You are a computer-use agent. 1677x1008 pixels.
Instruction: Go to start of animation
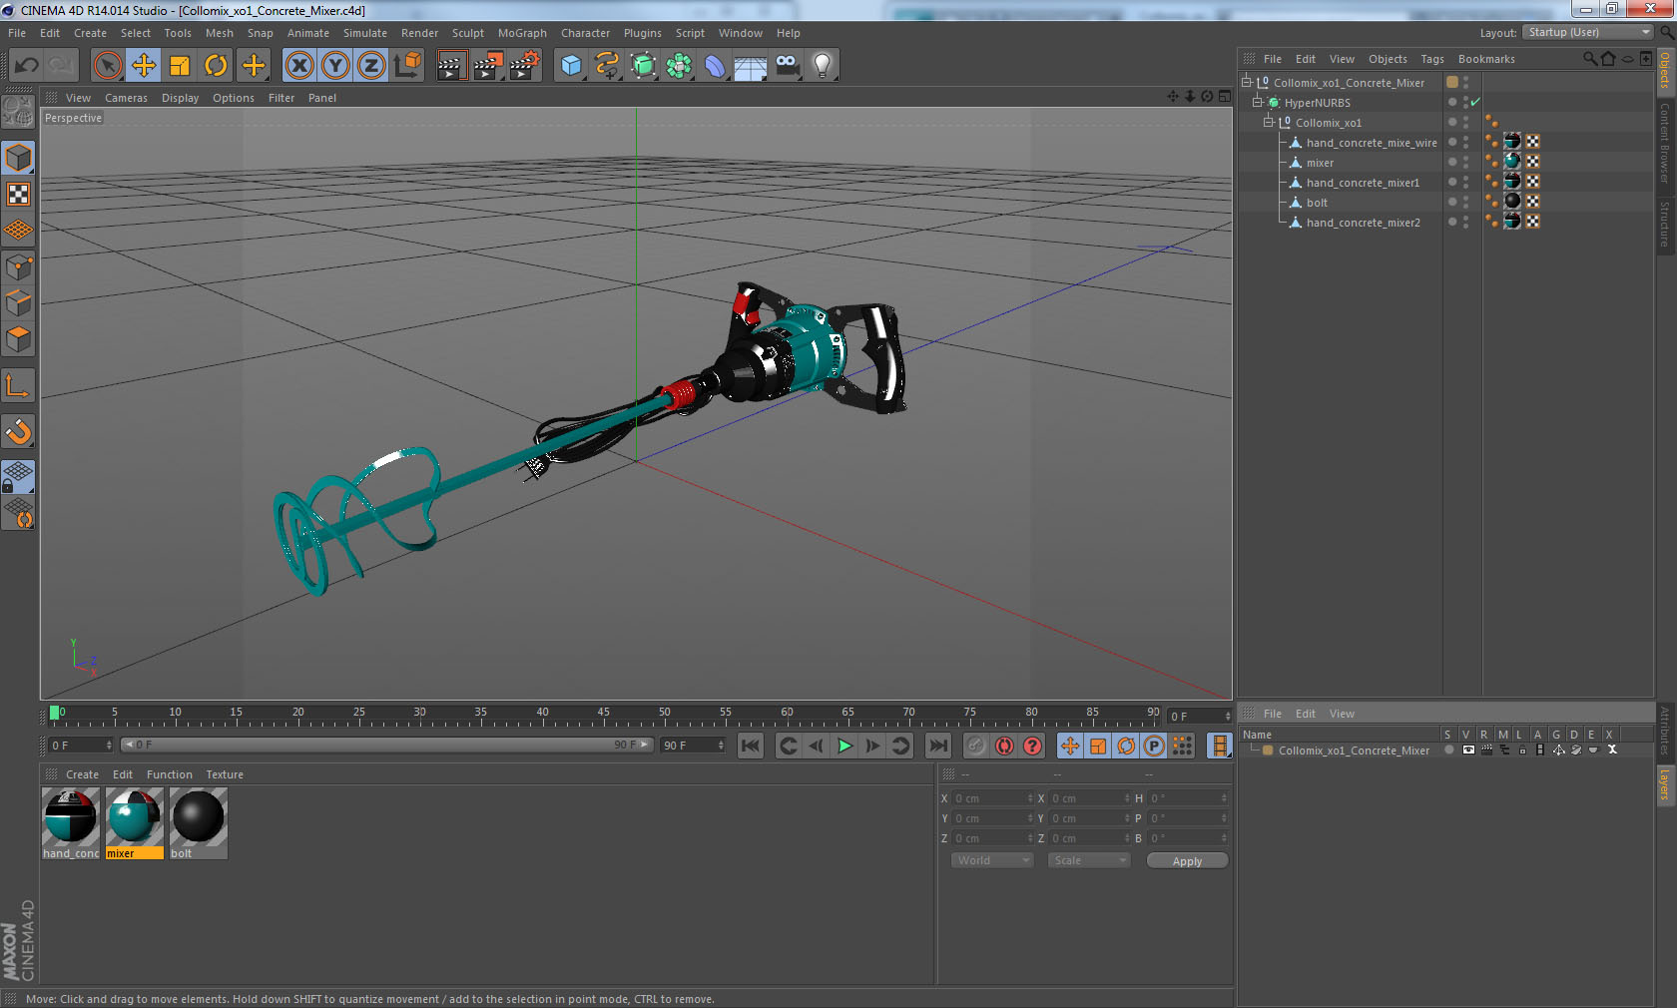coord(751,746)
